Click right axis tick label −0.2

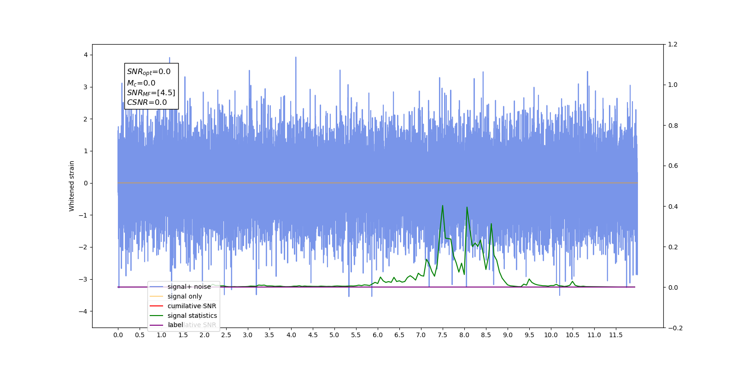(x=675, y=328)
